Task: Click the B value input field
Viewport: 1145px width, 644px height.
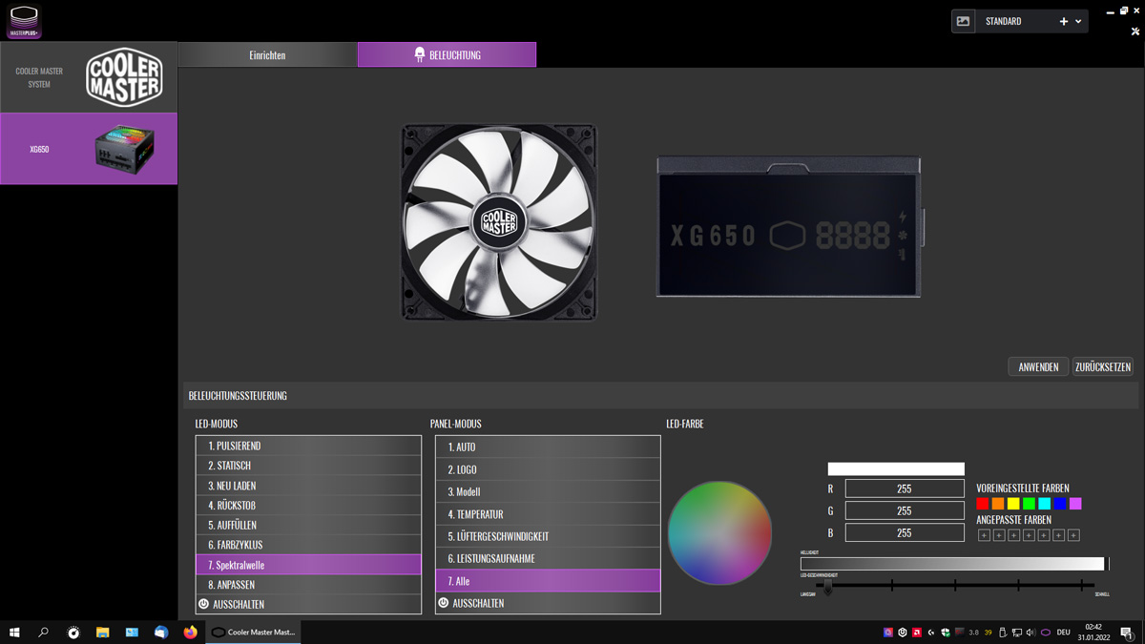Action: click(905, 533)
